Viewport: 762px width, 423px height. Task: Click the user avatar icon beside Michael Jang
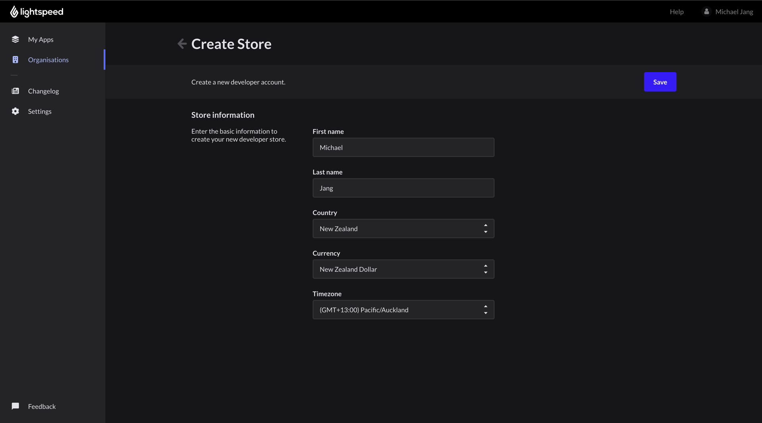pyautogui.click(x=706, y=12)
